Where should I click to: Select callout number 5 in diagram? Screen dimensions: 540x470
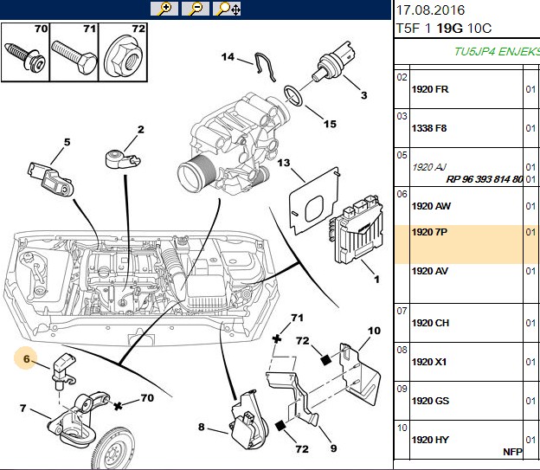(x=67, y=142)
